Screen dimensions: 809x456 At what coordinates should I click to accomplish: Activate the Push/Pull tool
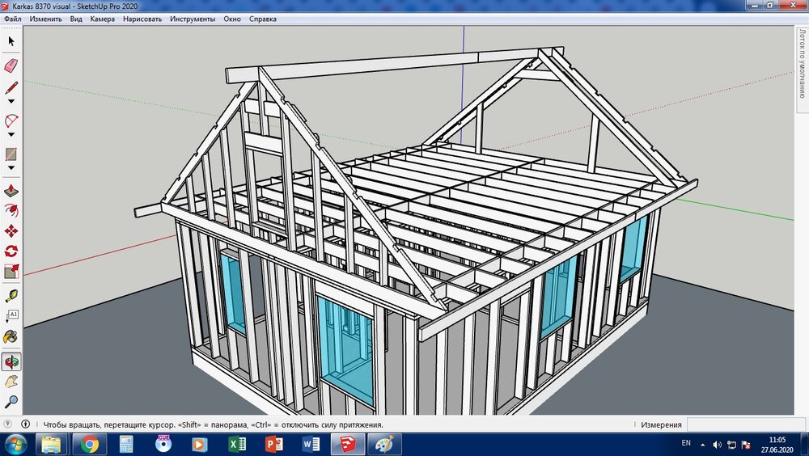tap(11, 192)
